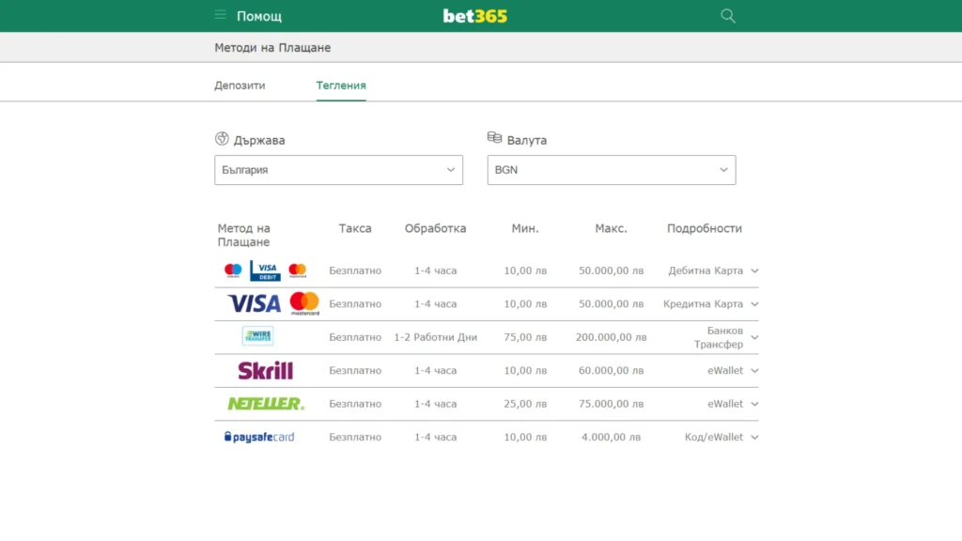Click the paysafecard logo

coord(259,437)
